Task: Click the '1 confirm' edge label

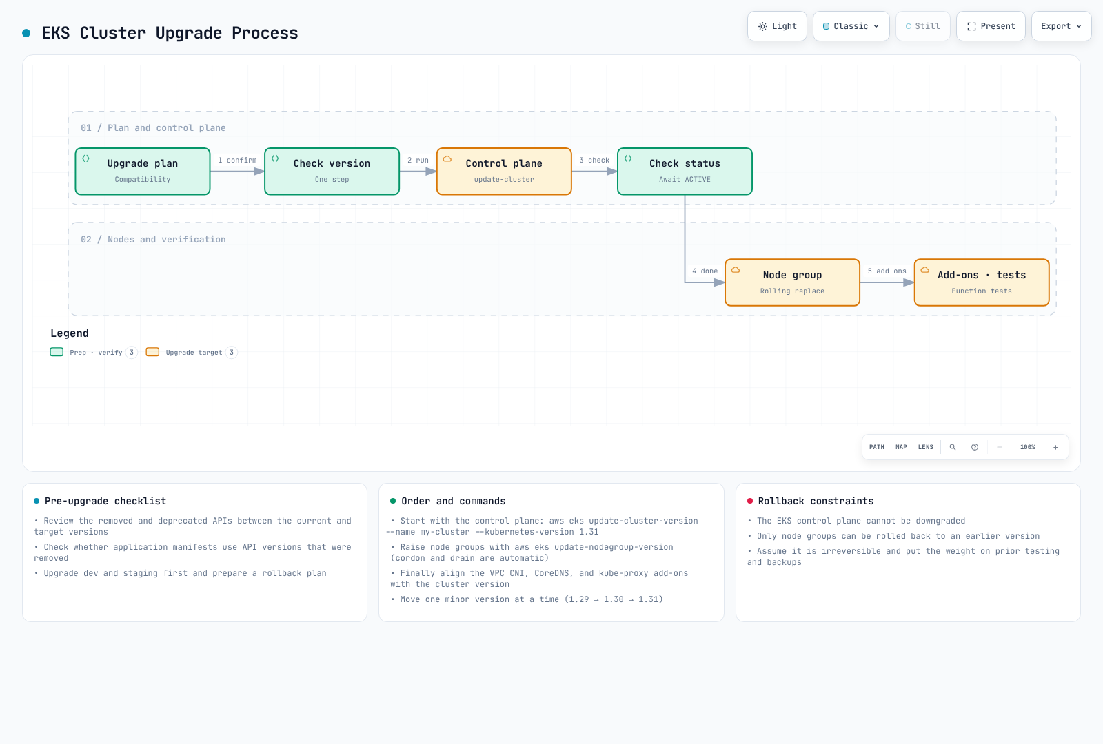Action: 237,160
